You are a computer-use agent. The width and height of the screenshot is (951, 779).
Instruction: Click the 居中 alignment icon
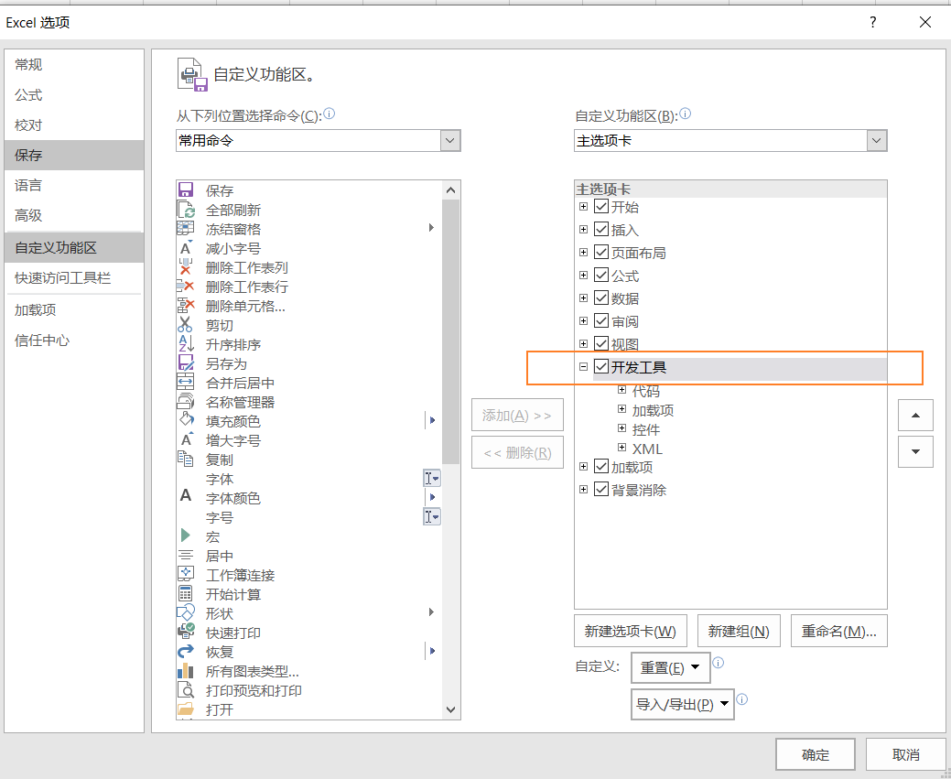[x=186, y=555]
